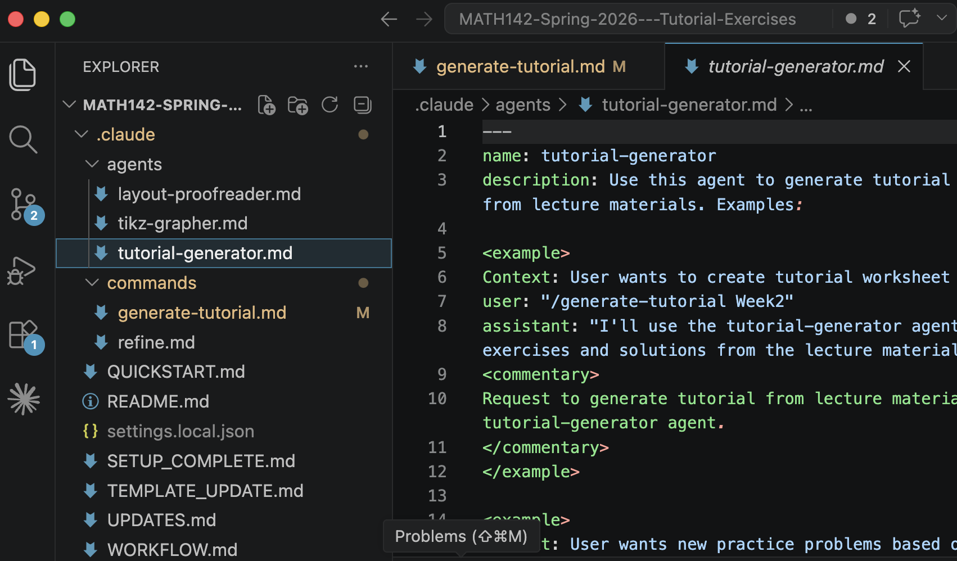
Task: Click the markdown icon beside tikz-grapher.md
Action: click(102, 223)
